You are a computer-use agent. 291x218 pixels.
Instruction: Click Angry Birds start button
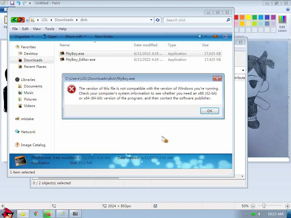click(x=7, y=213)
